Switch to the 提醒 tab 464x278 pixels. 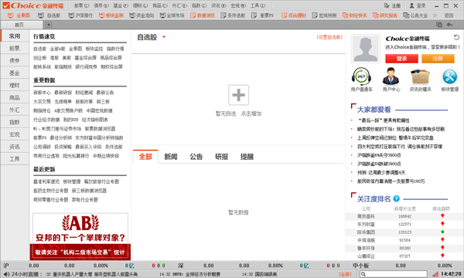tap(247, 157)
